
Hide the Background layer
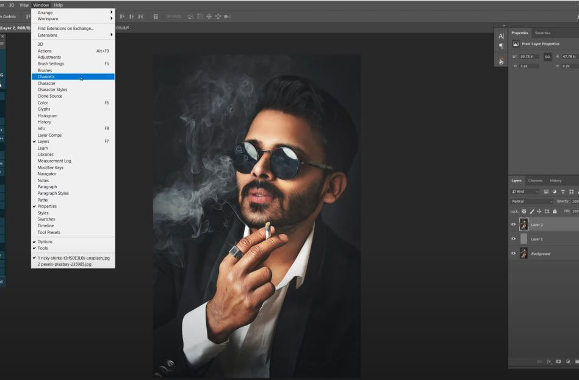coord(513,254)
